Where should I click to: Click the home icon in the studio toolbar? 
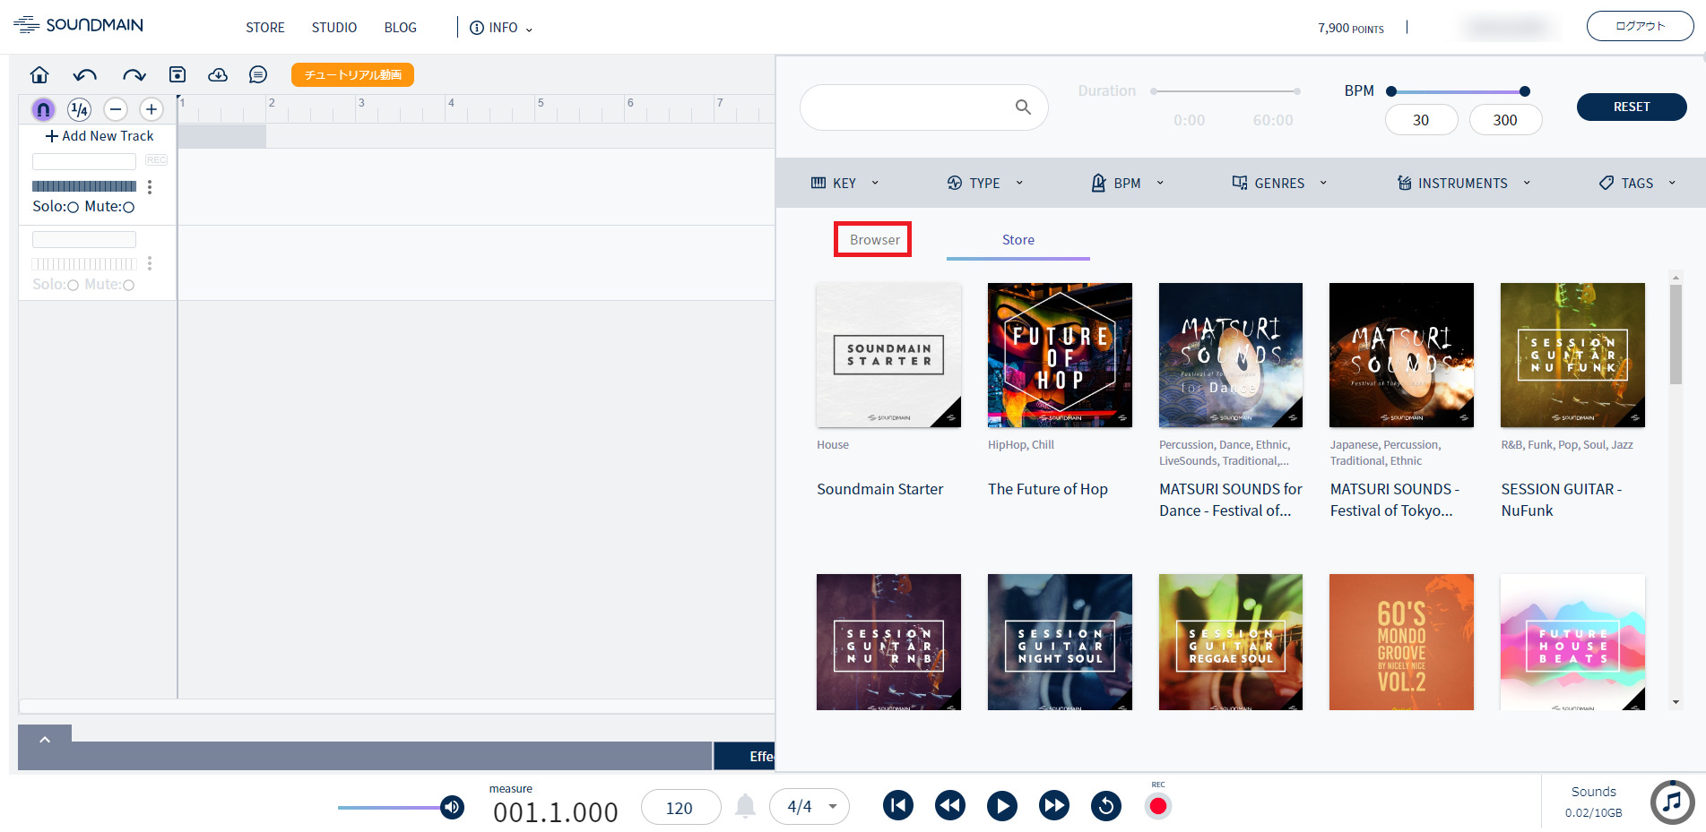[39, 74]
